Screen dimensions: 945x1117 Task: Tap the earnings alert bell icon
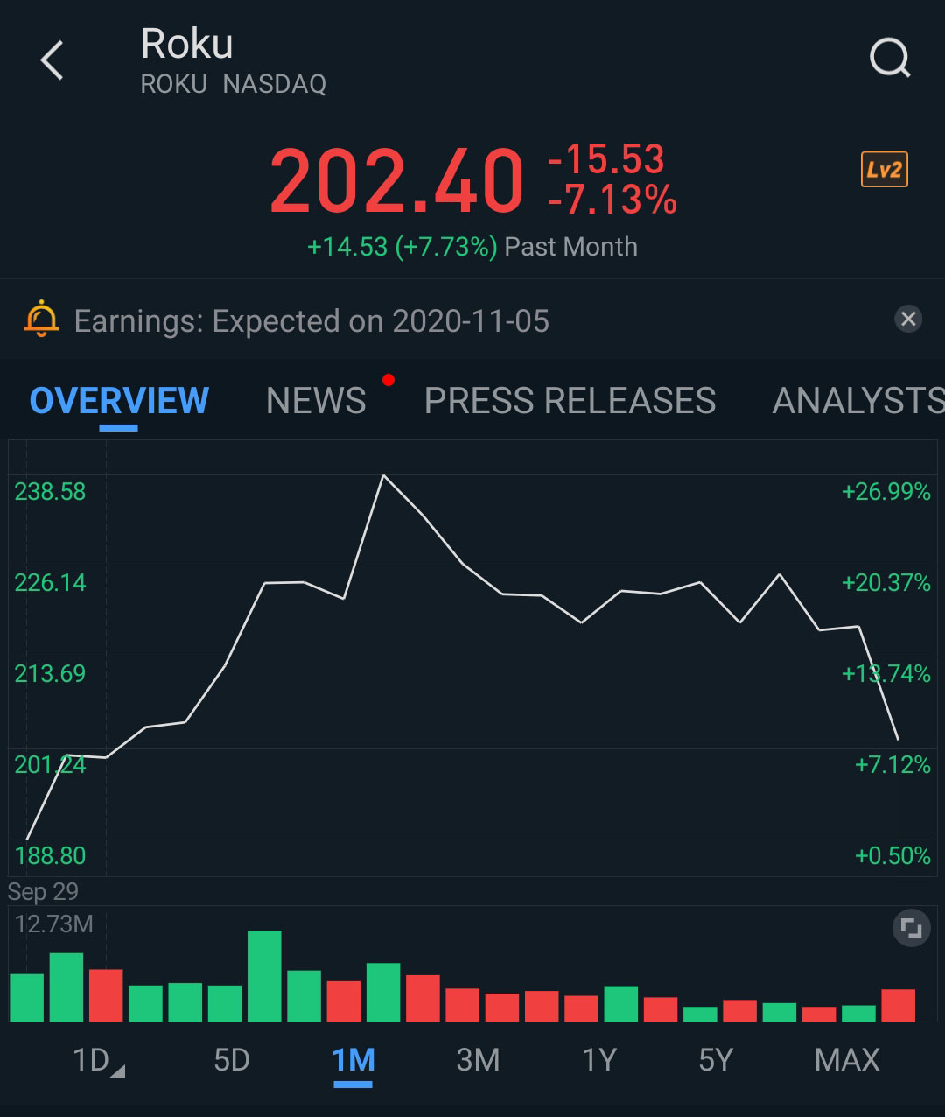tap(41, 320)
